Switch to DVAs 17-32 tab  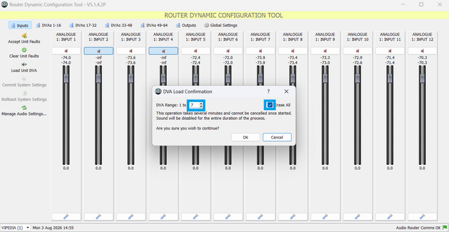(x=83, y=25)
